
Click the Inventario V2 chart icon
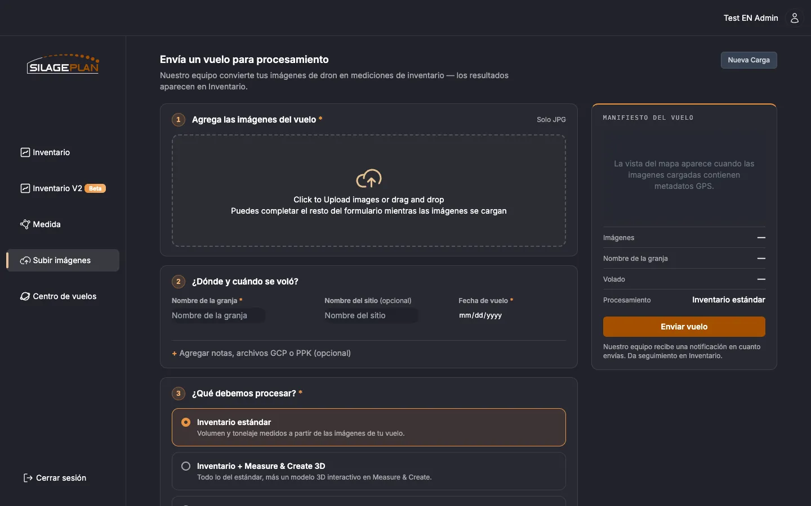tap(25, 188)
